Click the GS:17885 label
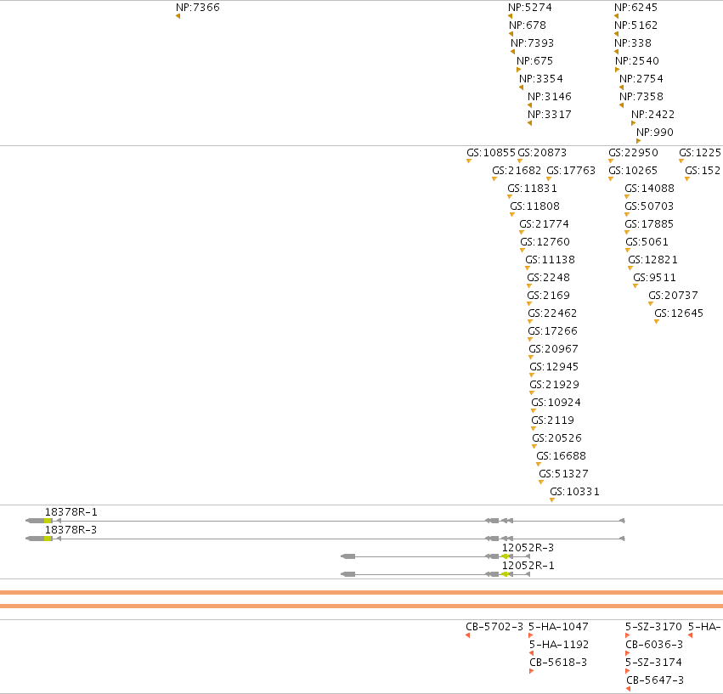This screenshot has width=723, height=694. click(x=649, y=224)
